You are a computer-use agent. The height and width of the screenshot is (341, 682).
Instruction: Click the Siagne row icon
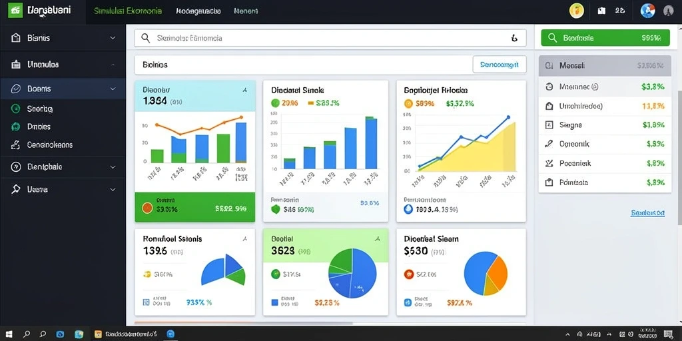[549, 125]
